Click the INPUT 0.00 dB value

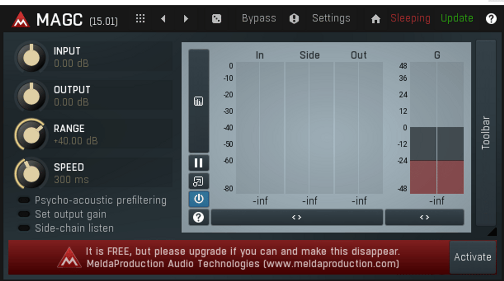71,64
